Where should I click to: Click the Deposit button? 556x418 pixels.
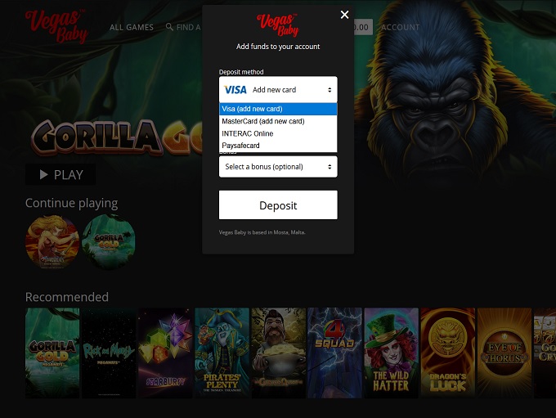click(x=278, y=205)
